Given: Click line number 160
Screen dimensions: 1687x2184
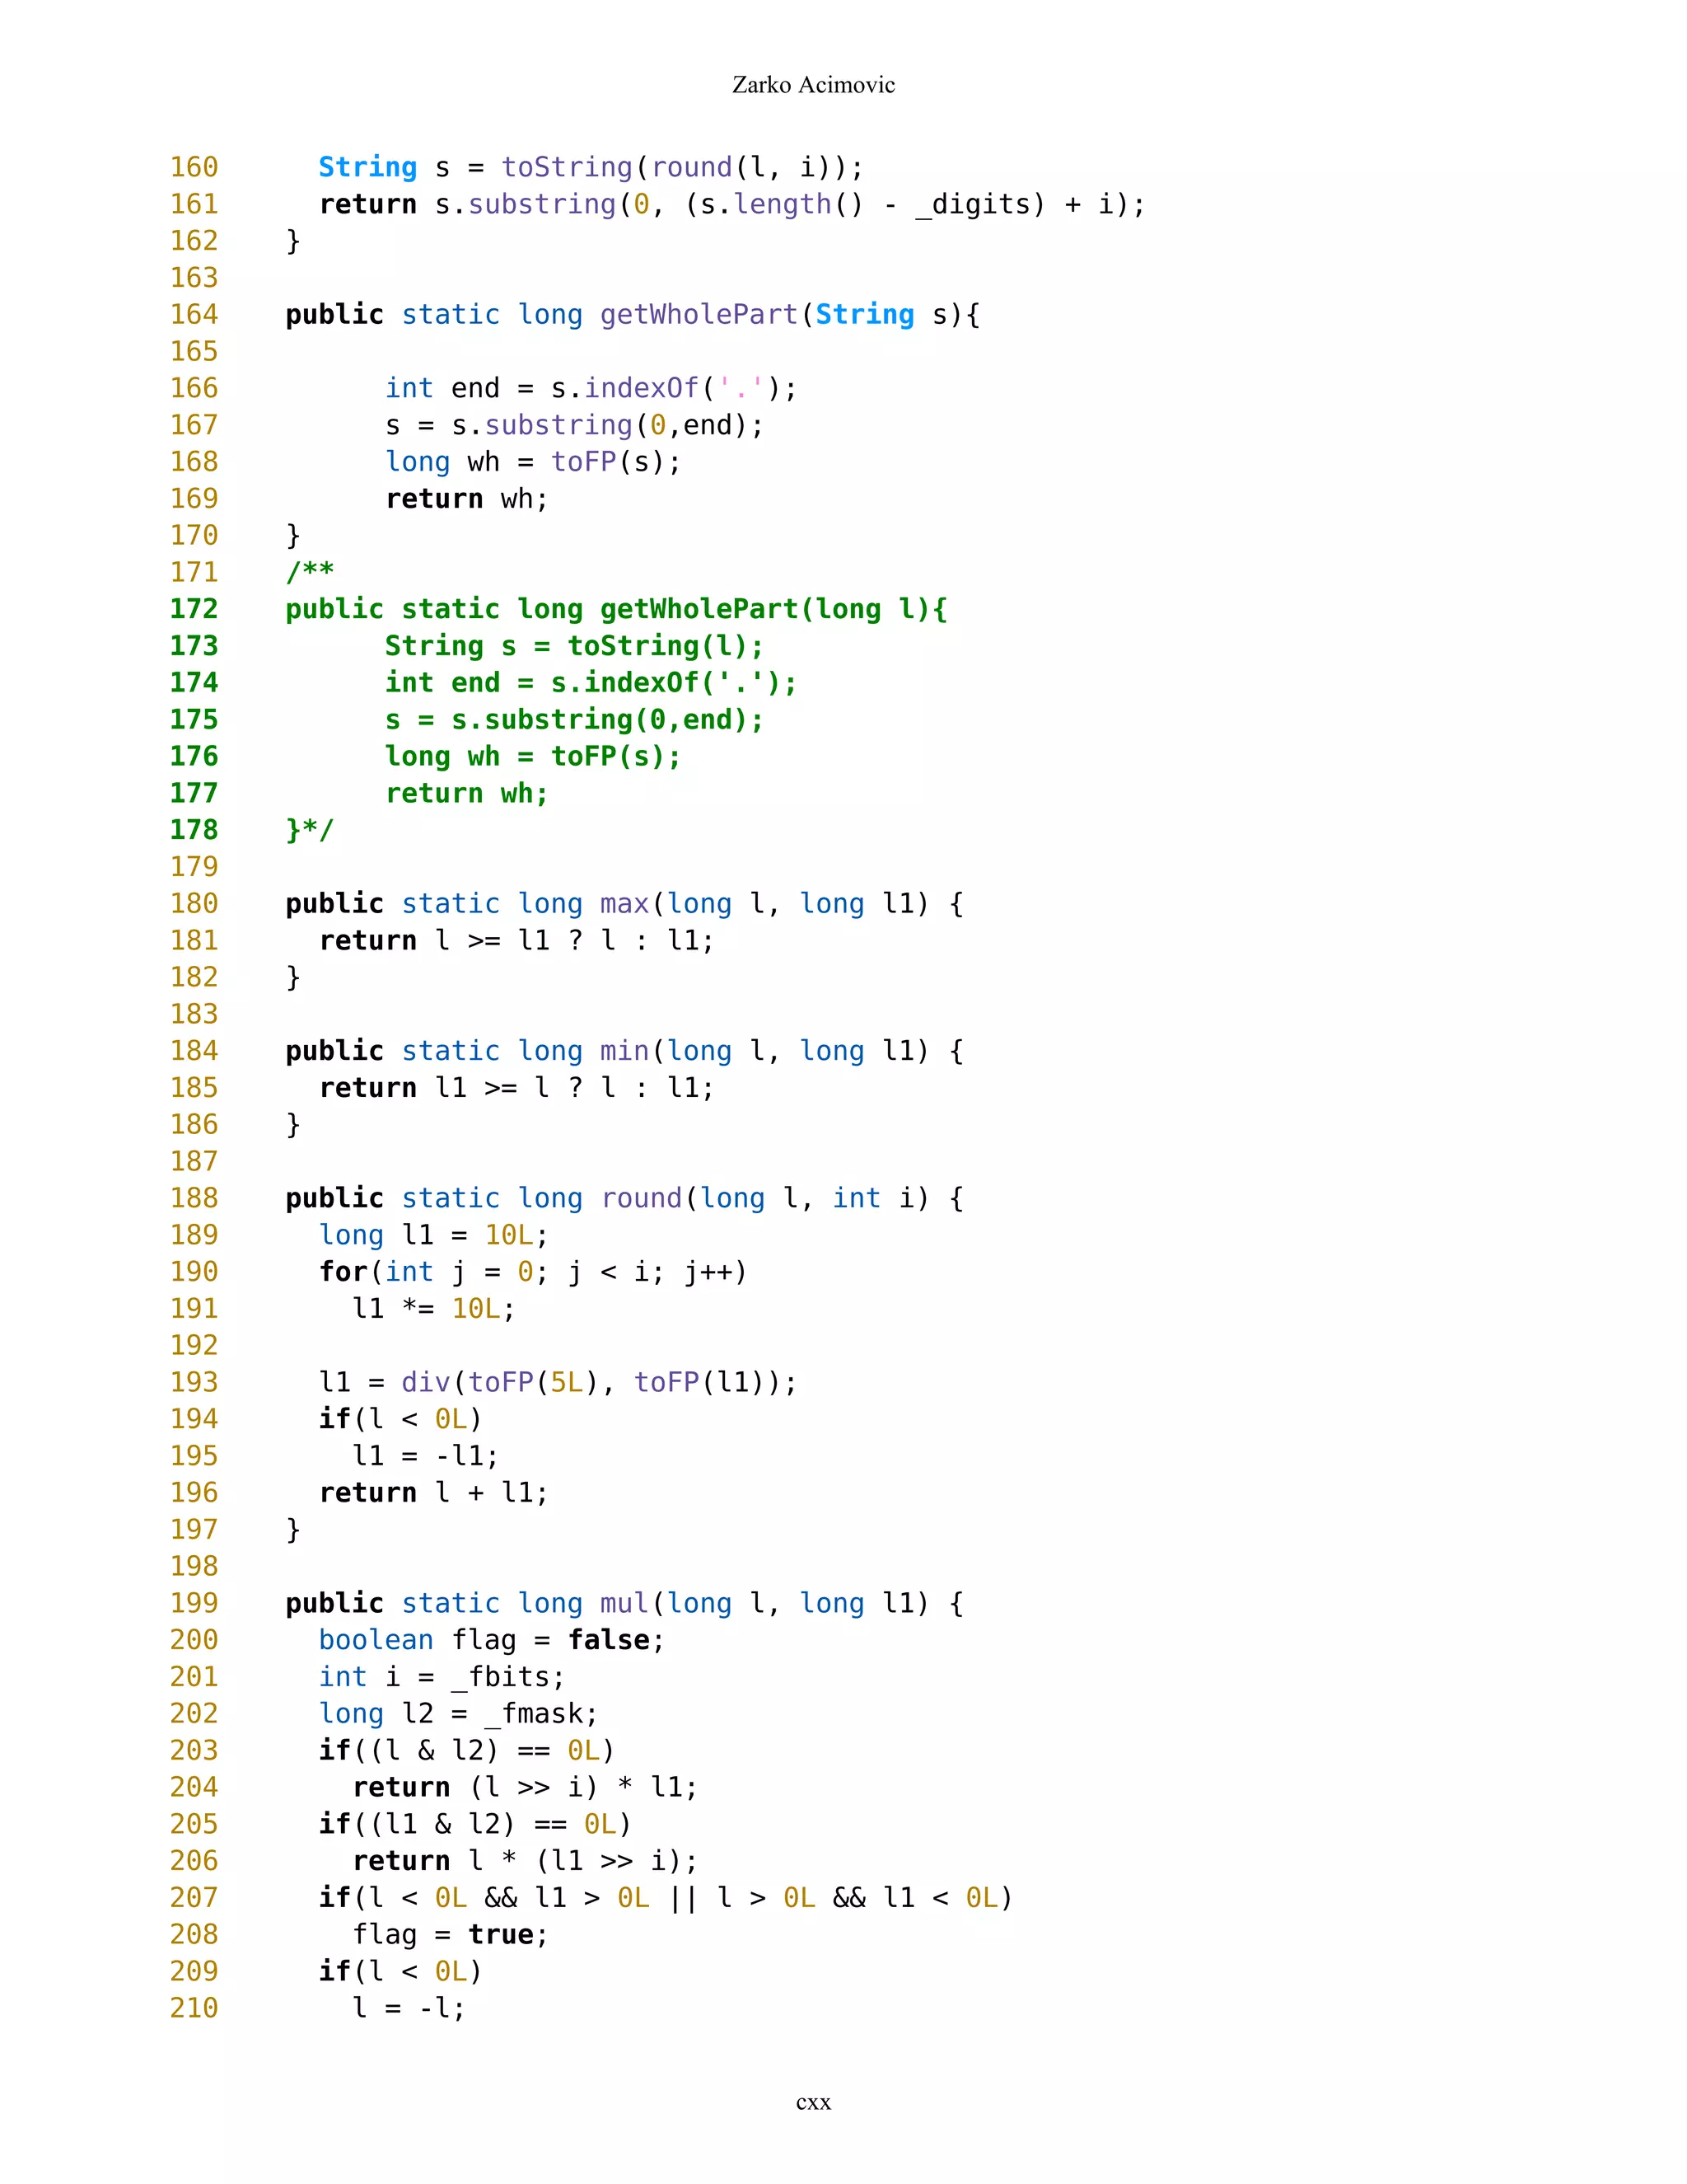Looking at the screenshot, I should pyautogui.click(x=194, y=167).
